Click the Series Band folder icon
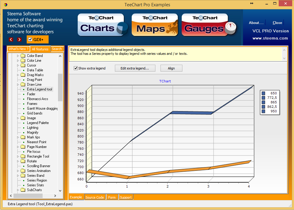This screenshot has height=210, width=294. 23,175
